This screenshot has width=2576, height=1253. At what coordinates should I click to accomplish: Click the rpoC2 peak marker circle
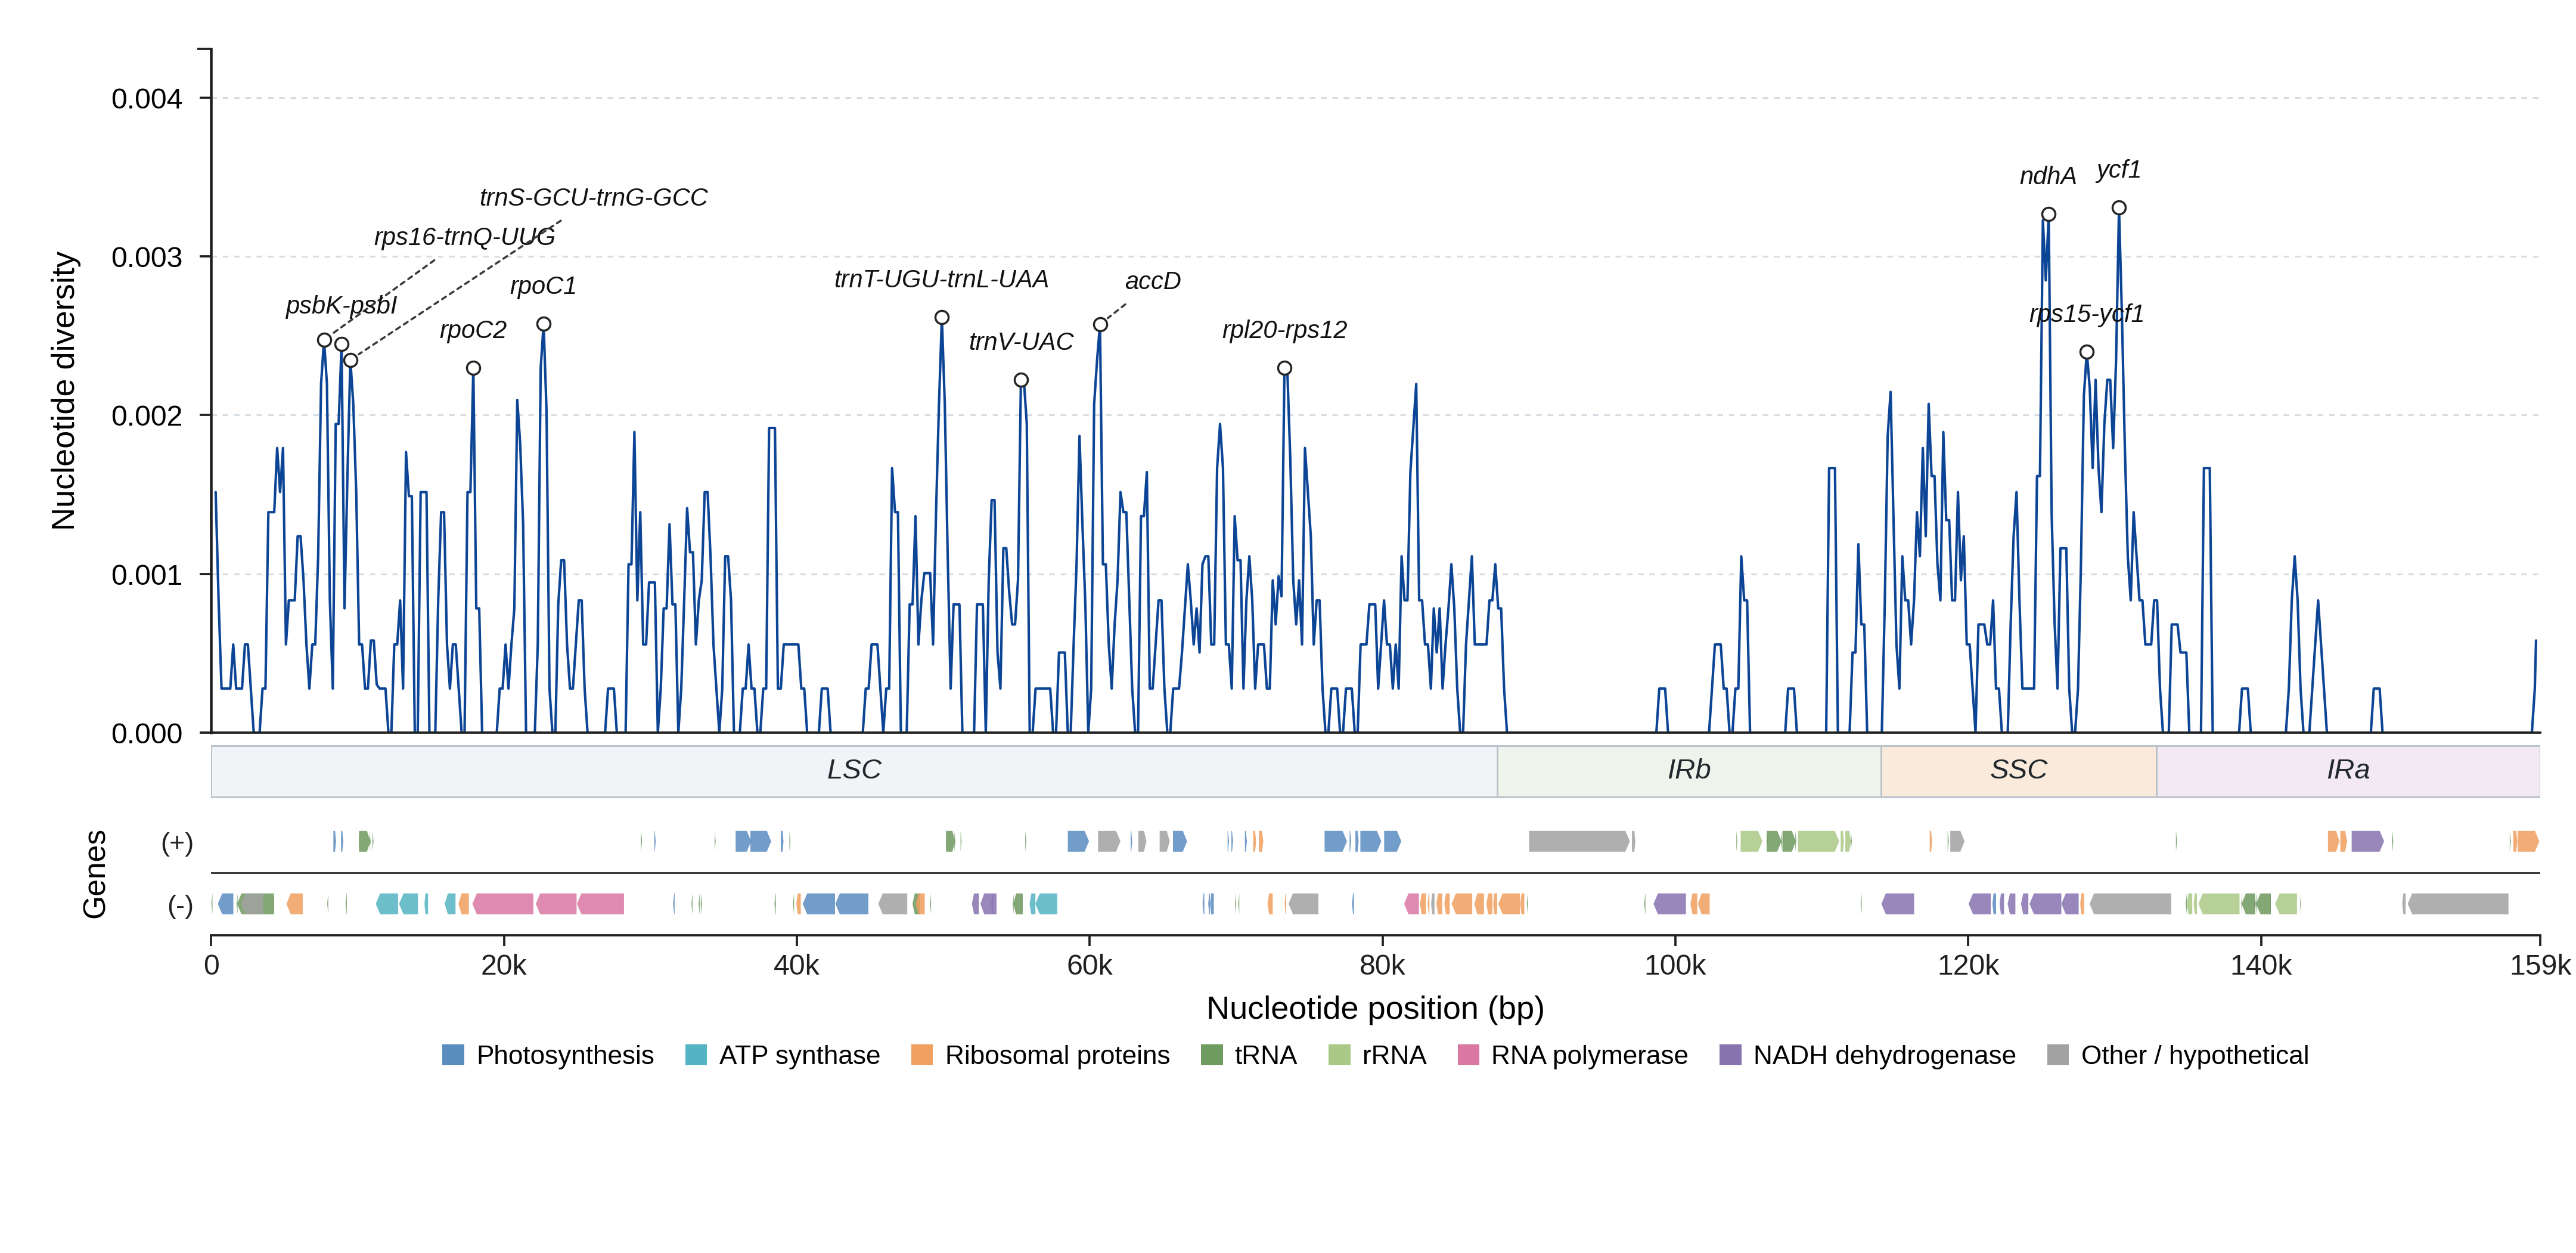click(x=474, y=368)
